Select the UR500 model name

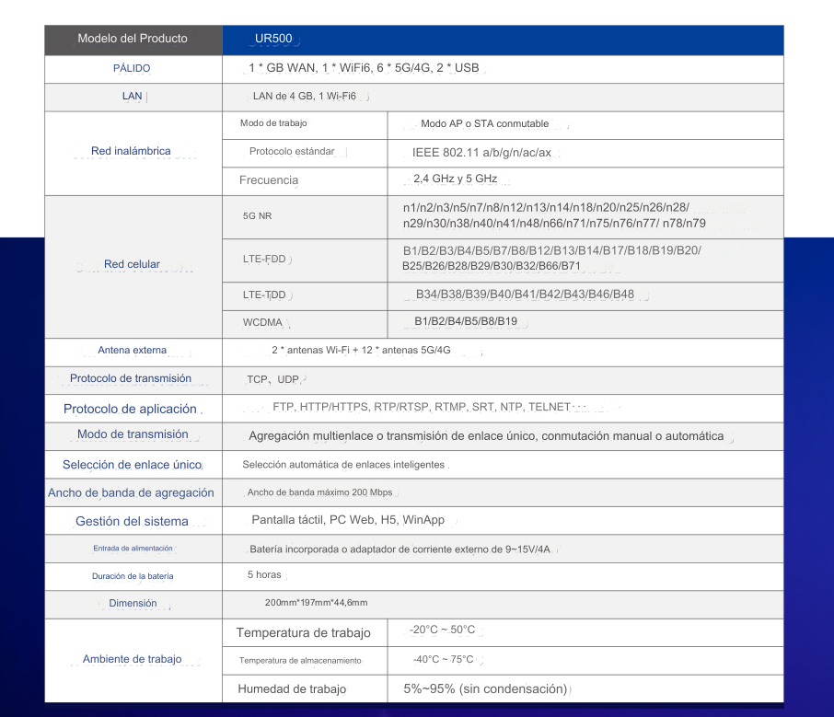pos(274,40)
